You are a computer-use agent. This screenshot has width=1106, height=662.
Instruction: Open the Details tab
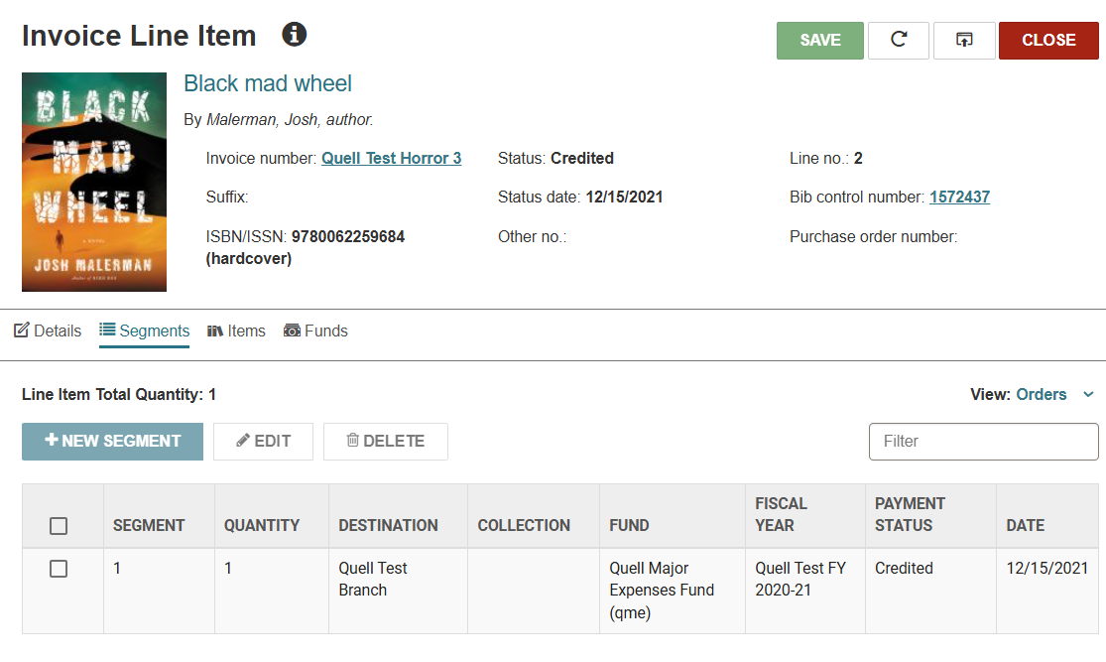(48, 331)
